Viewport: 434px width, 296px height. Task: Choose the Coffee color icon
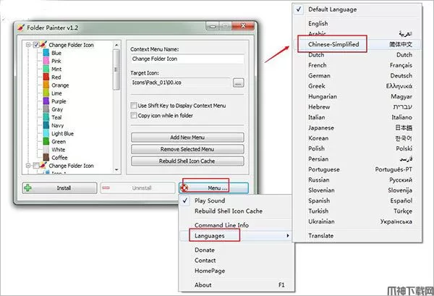(x=46, y=158)
